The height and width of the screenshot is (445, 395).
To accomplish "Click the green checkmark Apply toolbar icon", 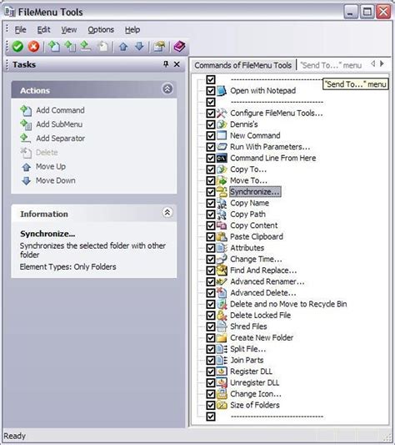I will click(x=17, y=46).
